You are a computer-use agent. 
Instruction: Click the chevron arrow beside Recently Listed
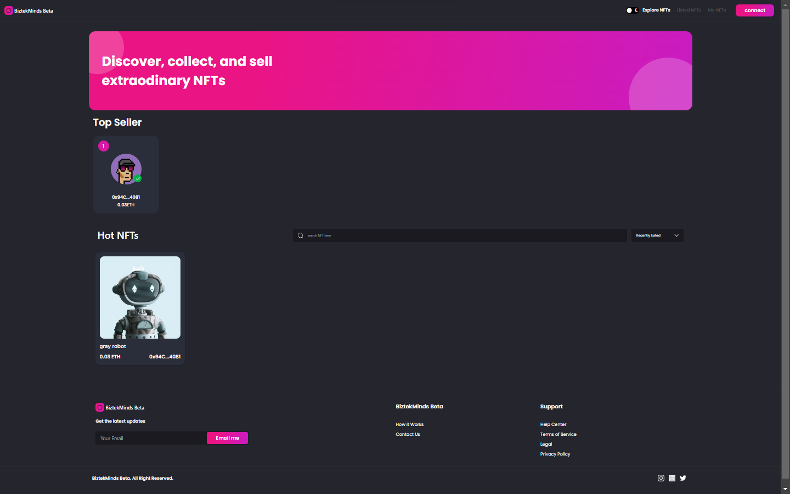[x=676, y=235]
